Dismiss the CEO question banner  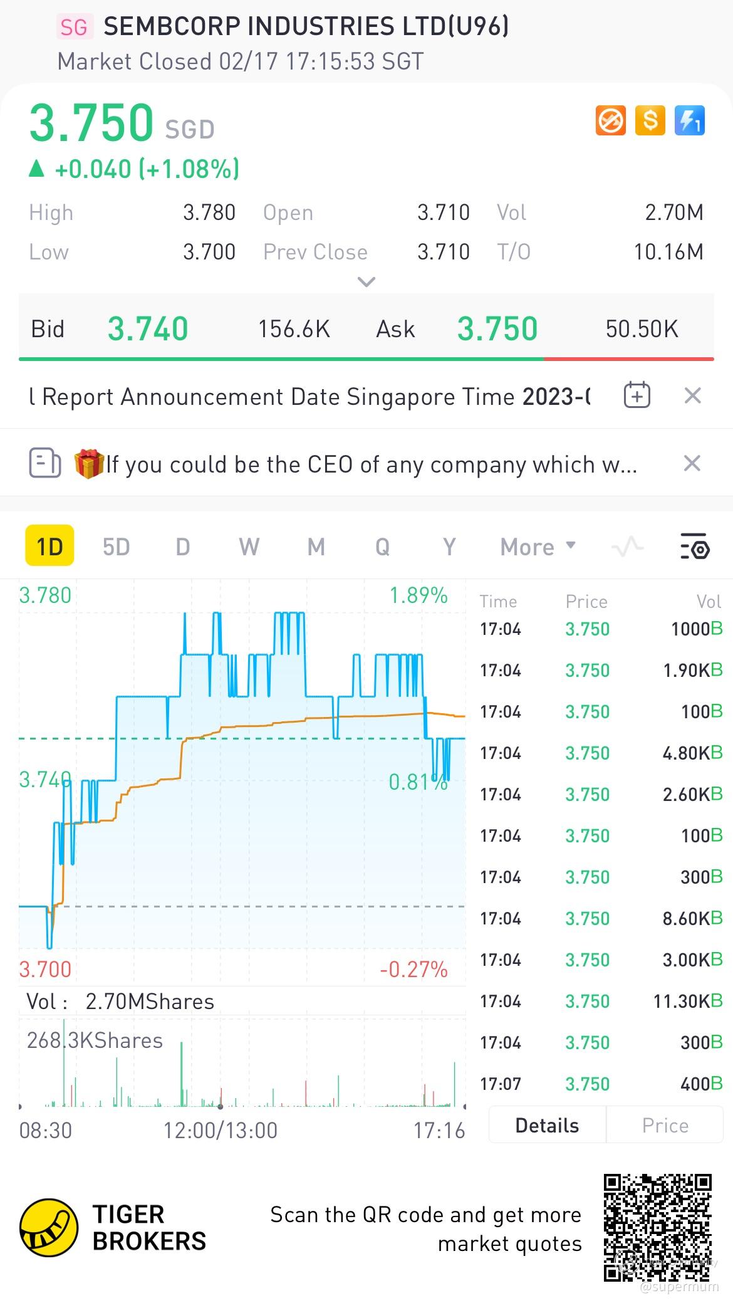692,464
